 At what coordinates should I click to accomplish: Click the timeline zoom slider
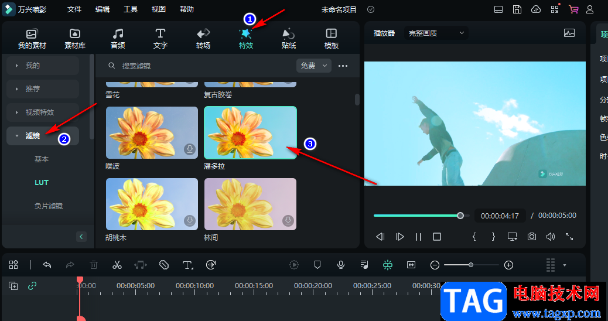point(471,265)
